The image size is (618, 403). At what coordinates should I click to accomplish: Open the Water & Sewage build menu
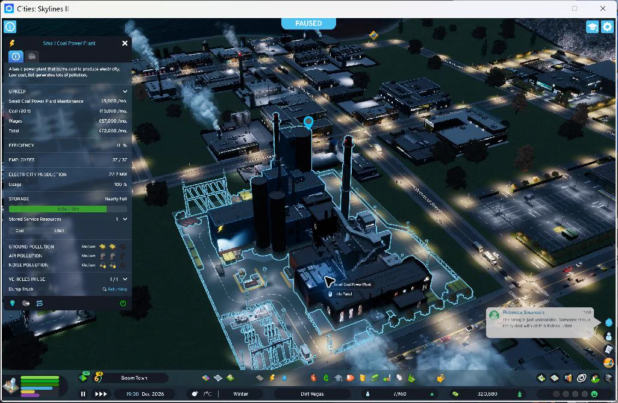[x=284, y=378]
